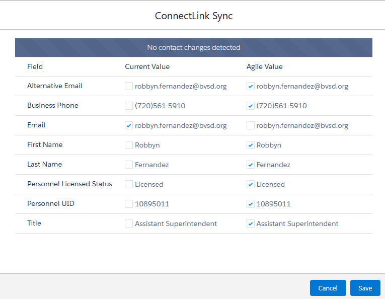Select Current Value Business Phone checkbox

tap(129, 106)
